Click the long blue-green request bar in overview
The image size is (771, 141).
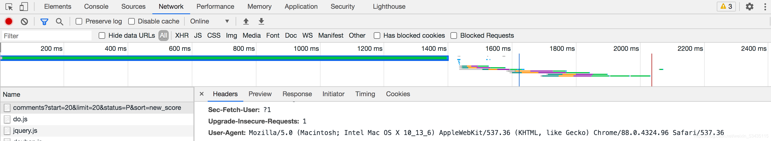click(x=224, y=58)
